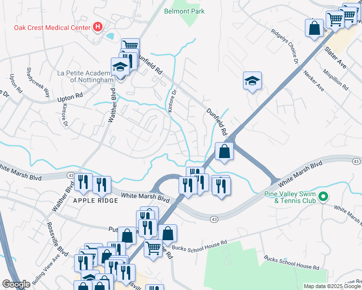Click the Belmont Park label
This screenshot has width=362, height=290.
tap(184, 11)
